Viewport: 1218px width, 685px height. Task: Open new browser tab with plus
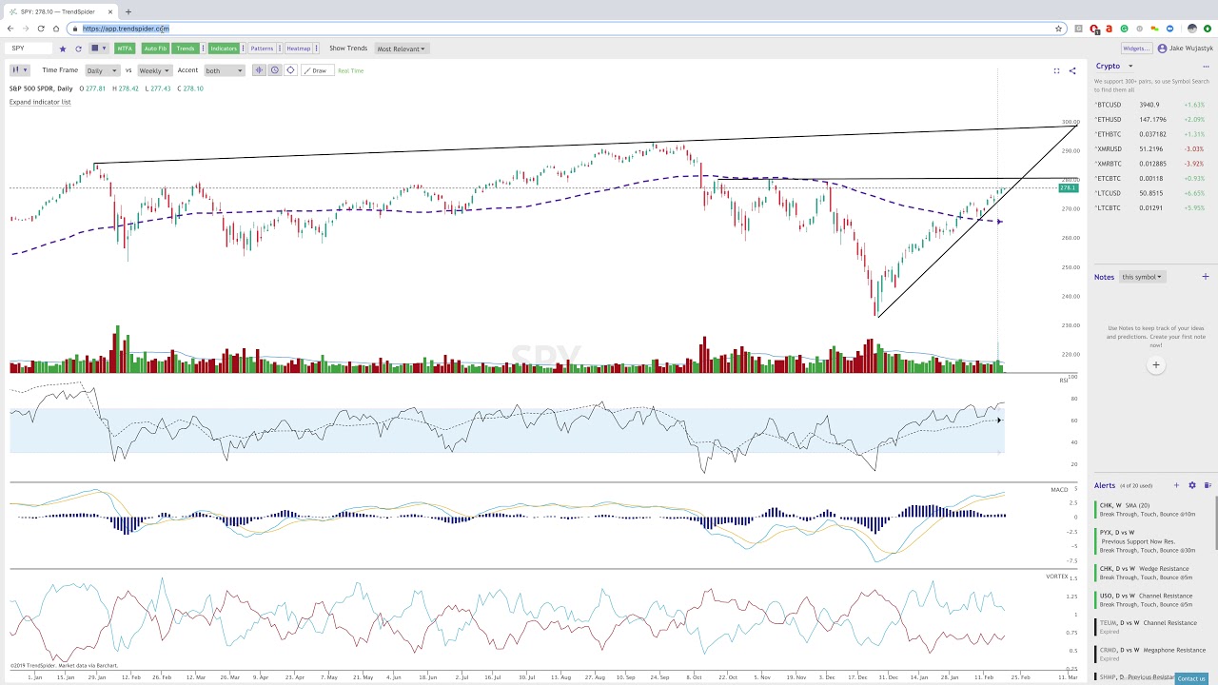(x=128, y=11)
